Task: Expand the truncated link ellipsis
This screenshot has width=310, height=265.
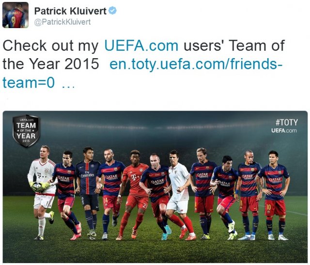Action: coord(68,86)
